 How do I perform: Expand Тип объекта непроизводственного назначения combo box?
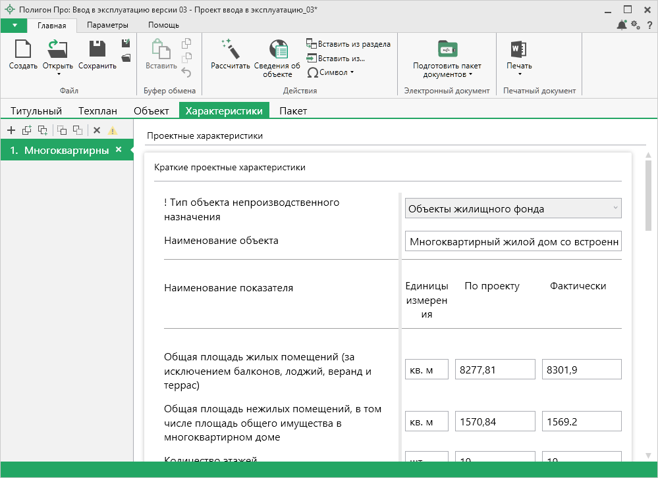pos(615,208)
